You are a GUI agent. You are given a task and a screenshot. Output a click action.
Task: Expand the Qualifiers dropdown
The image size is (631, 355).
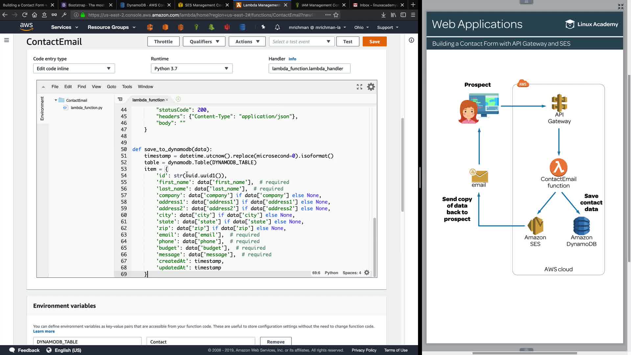204,41
